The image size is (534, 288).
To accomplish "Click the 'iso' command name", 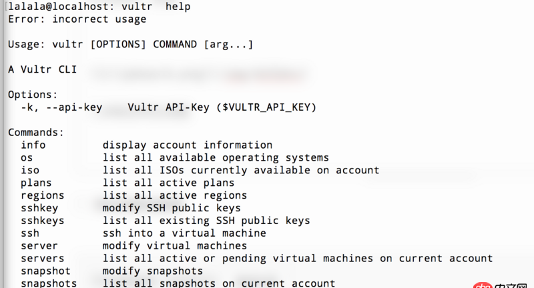I will (30, 171).
